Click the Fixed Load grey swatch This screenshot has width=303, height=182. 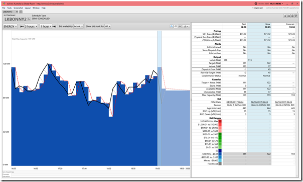(220, 164)
